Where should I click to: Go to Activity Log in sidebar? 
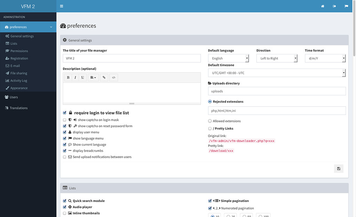[x=18, y=80]
